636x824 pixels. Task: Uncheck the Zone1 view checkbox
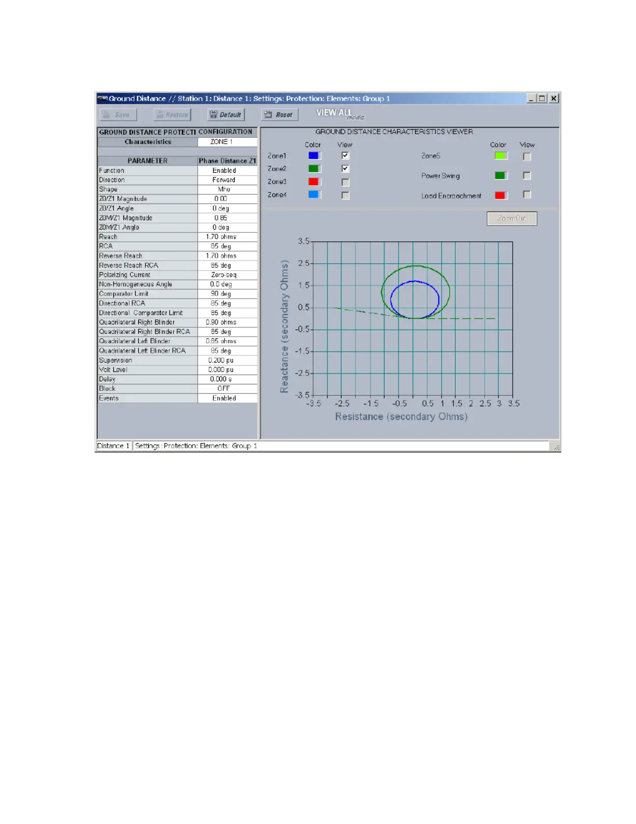tap(346, 156)
